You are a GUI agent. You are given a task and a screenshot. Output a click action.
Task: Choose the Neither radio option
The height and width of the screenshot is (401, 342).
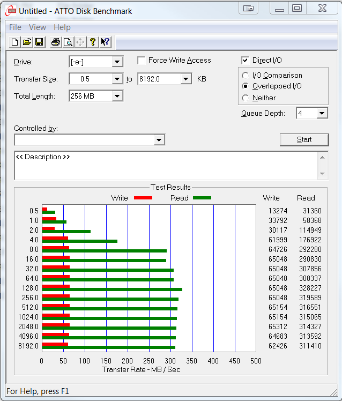pyautogui.click(x=246, y=98)
